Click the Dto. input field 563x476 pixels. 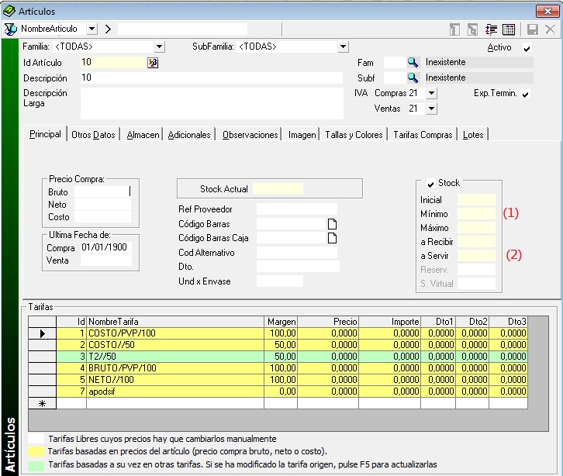click(298, 267)
